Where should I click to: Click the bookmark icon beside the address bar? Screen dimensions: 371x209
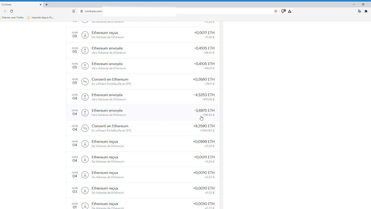pyautogui.click(x=74, y=11)
